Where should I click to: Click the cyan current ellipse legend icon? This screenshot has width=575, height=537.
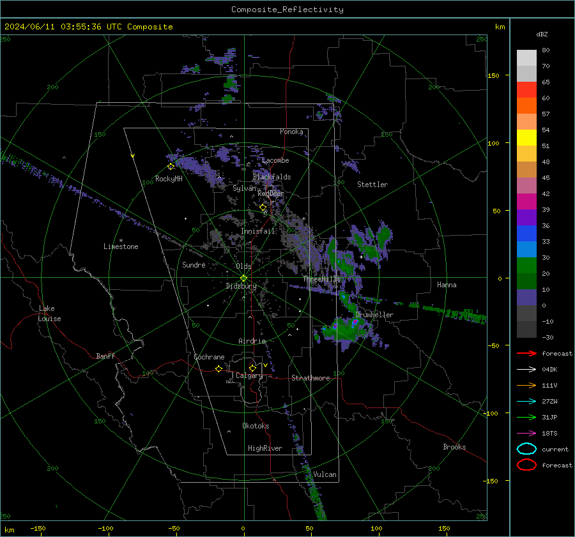[526, 449]
